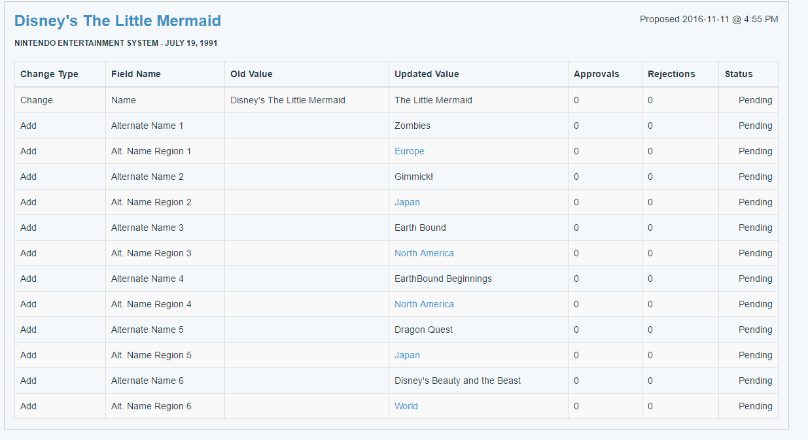Click the Alternate Name 3 field cell

pyautogui.click(x=165, y=228)
